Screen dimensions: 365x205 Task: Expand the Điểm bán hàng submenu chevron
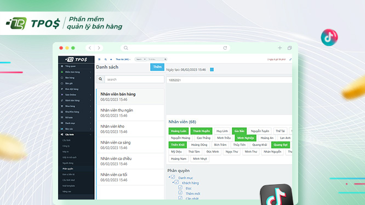tap(90, 72)
